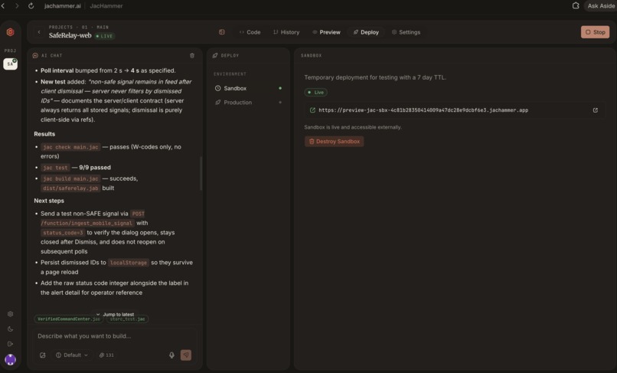Click the chat panel scrollbar
The height and width of the screenshot is (373, 617).
(201, 173)
